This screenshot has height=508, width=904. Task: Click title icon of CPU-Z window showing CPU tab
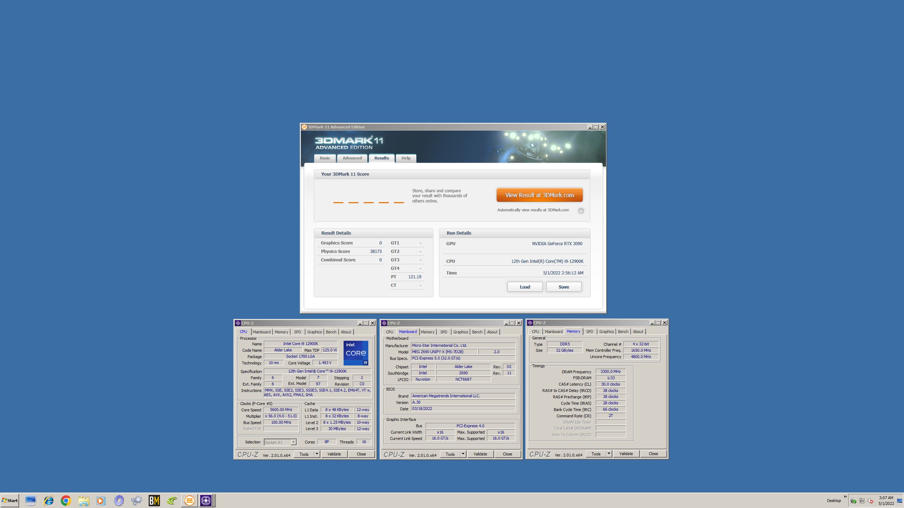238,323
